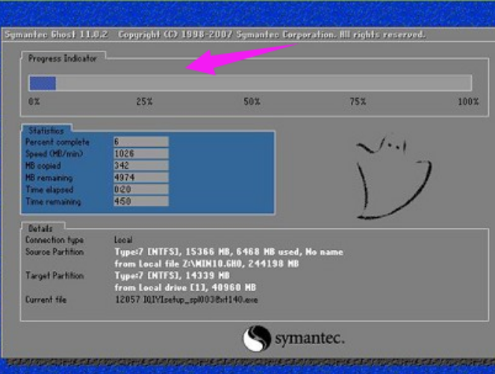The height and width of the screenshot is (374, 495).
Task: Click the Local connection value
Action: pyautogui.click(x=123, y=240)
